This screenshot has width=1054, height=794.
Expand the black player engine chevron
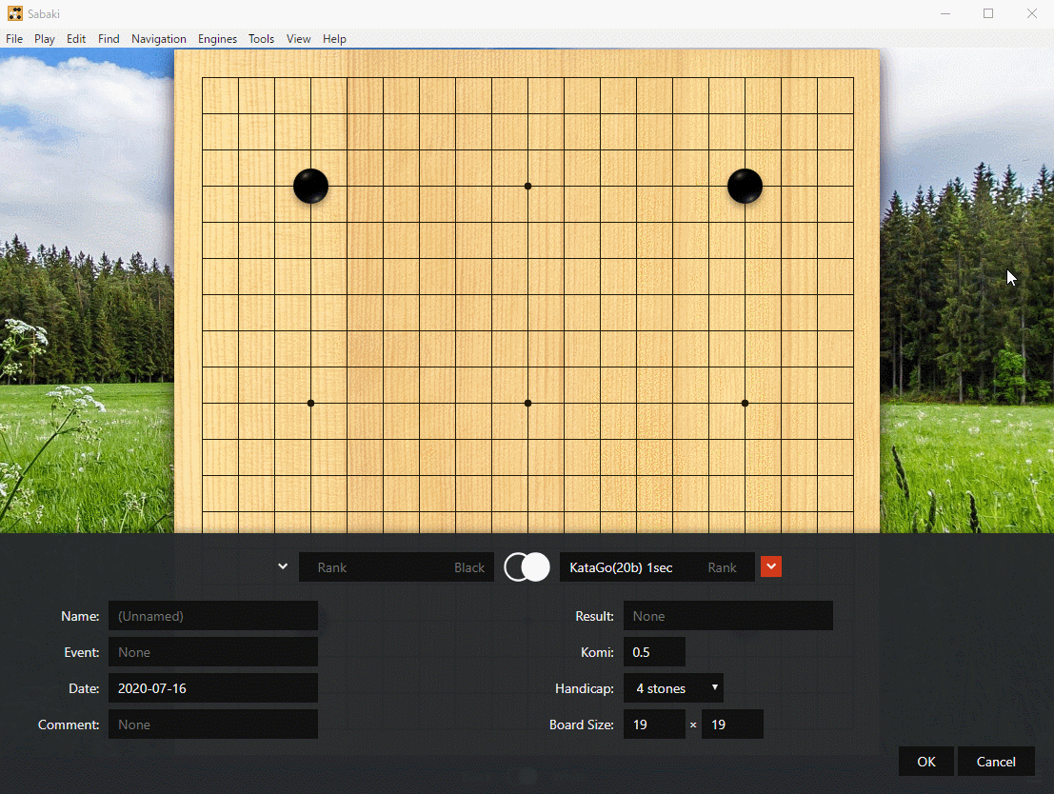[283, 566]
